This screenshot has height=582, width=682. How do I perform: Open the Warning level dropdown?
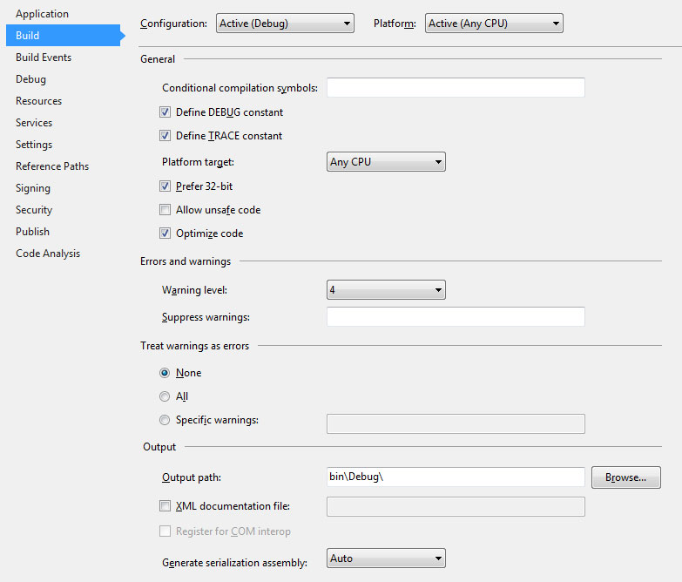point(386,290)
